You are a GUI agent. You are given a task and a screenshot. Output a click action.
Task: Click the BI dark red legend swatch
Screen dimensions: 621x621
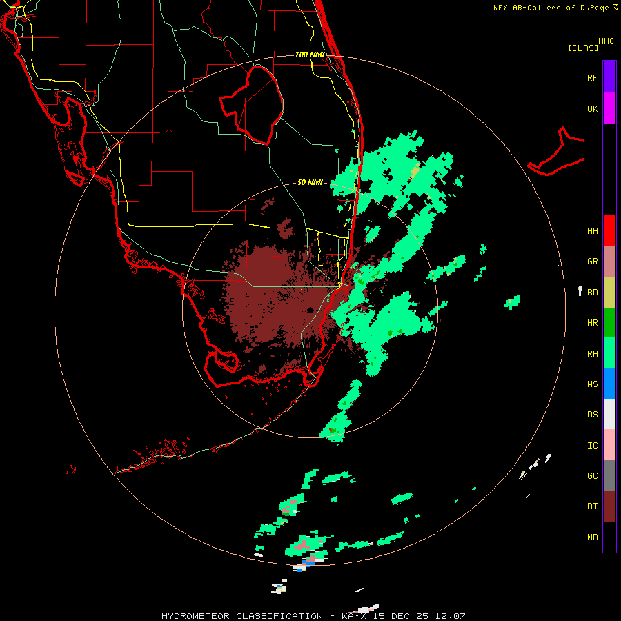coord(609,506)
